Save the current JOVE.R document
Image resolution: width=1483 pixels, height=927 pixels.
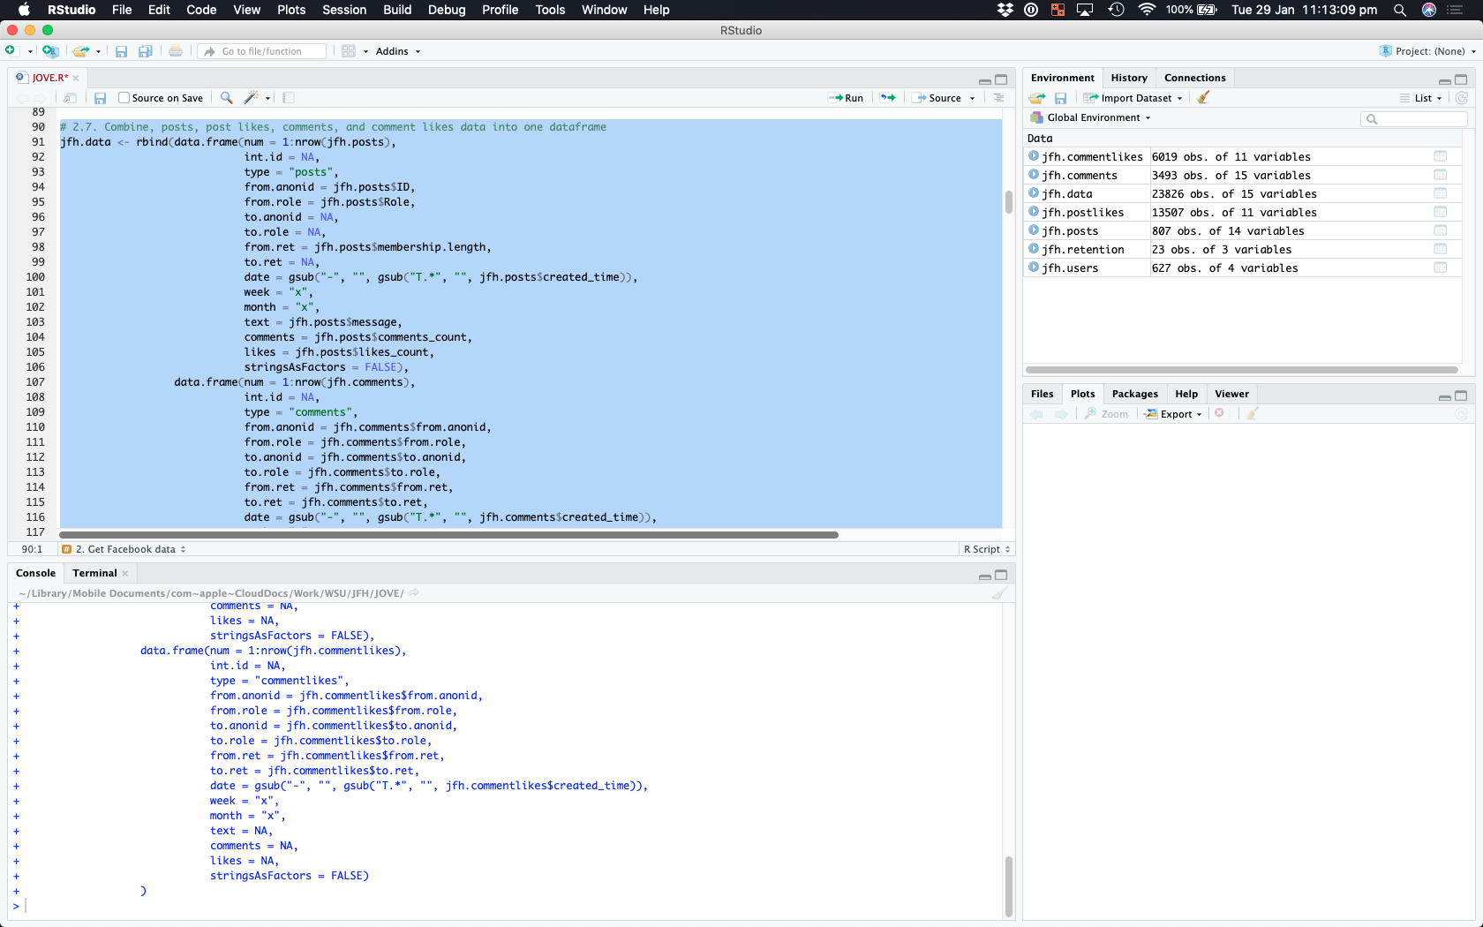pos(101,98)
